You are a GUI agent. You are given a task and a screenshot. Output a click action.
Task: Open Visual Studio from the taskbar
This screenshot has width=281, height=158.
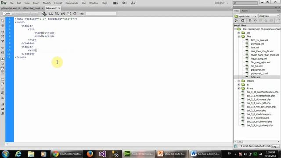[x=102, y=154]
